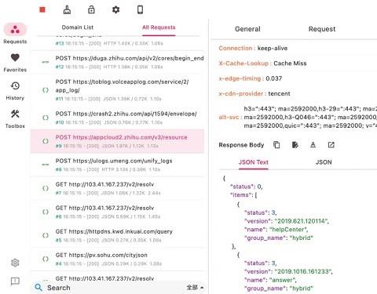Click the X-Cache-Lookup header name

click(x=243, y=64)
